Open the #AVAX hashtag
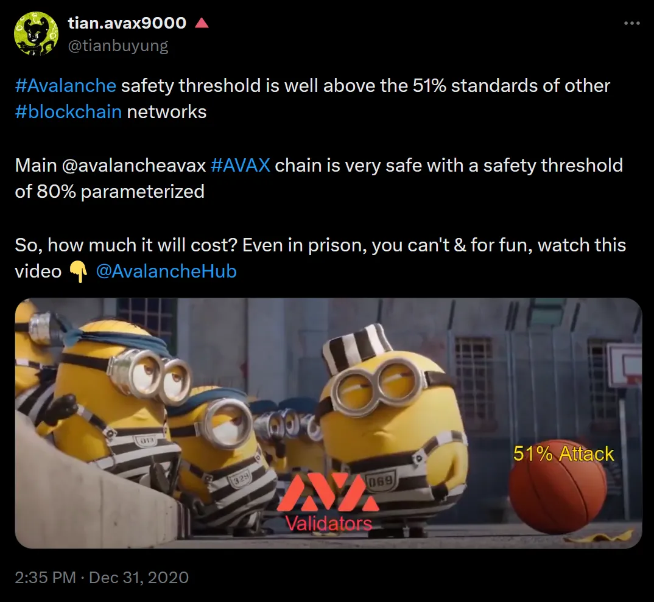 tap(241, 165)
